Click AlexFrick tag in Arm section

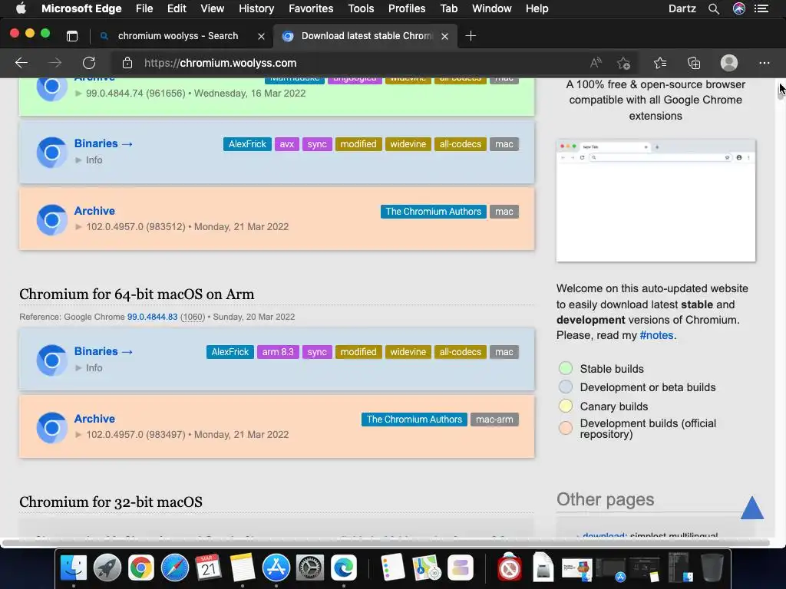coord(230,352)
